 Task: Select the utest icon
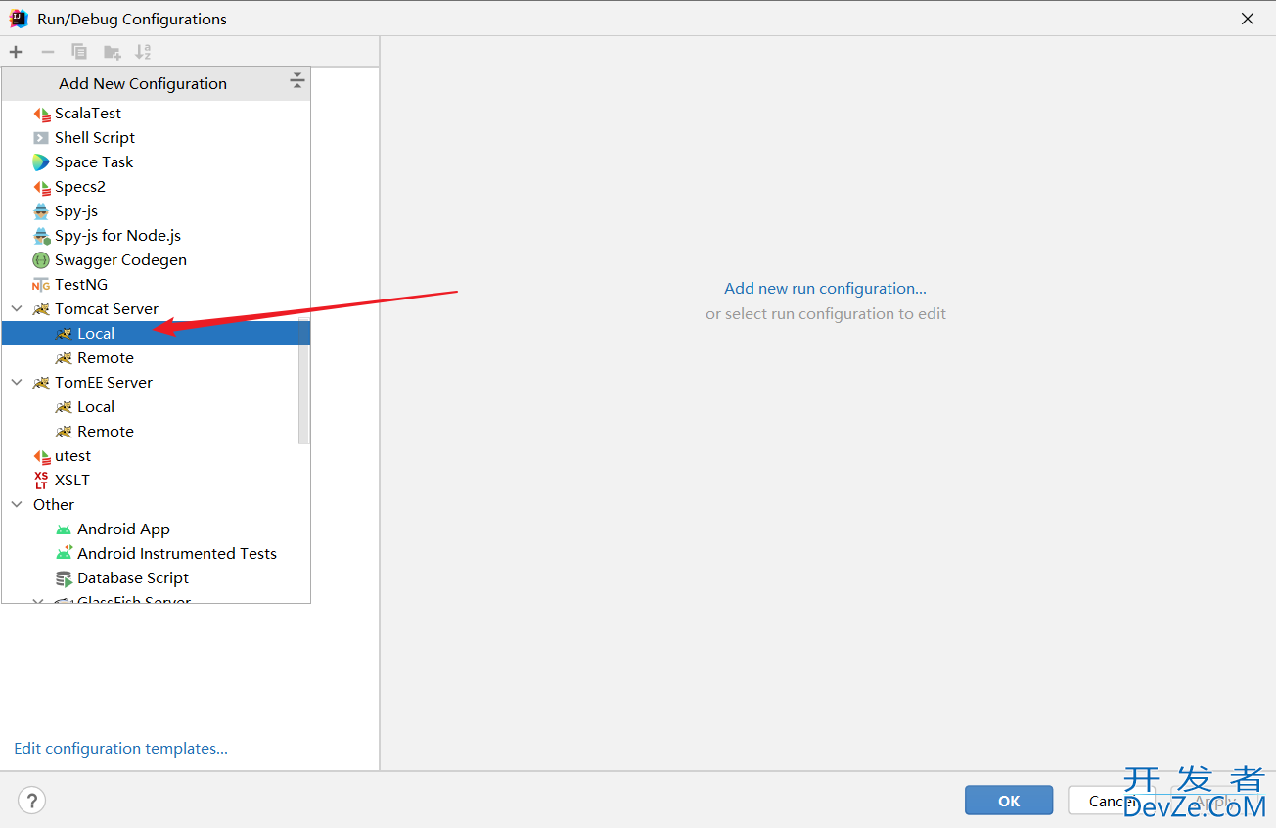tap(41, 456)
